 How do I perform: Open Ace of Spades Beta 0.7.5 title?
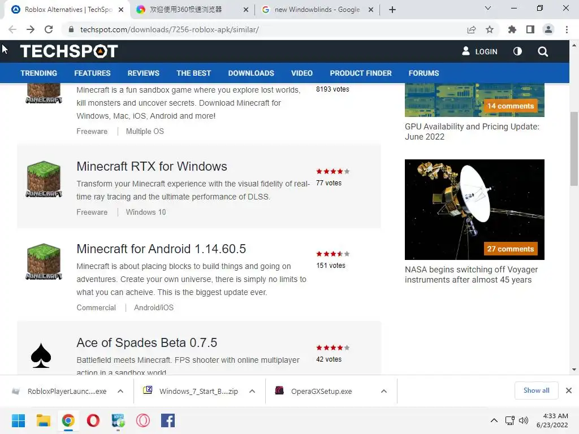(146, 342)
